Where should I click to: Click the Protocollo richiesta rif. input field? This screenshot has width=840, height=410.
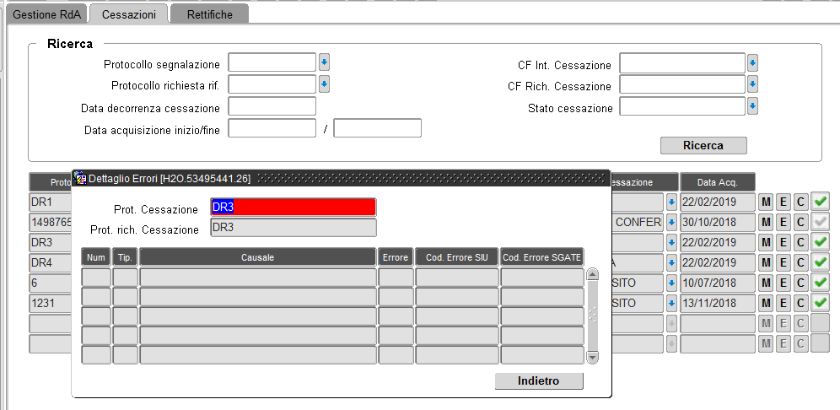coord(272,84)
